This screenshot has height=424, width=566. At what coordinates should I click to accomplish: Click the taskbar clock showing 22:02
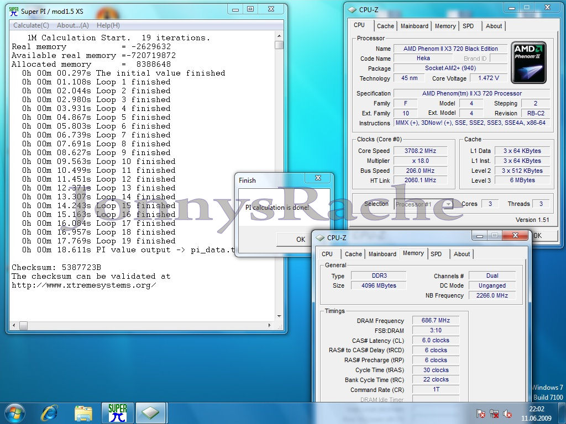536,414
